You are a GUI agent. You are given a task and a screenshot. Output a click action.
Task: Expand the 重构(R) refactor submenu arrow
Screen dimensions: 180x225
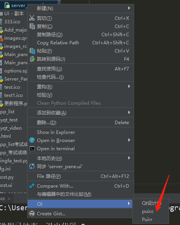tap(129, 86)
